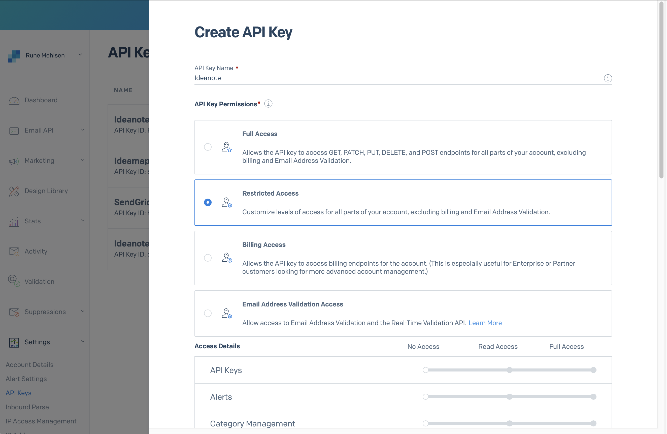Collapse the Stats sidebar section
Image resolution: width=667 pixels, height=434 pixels.
83,221
